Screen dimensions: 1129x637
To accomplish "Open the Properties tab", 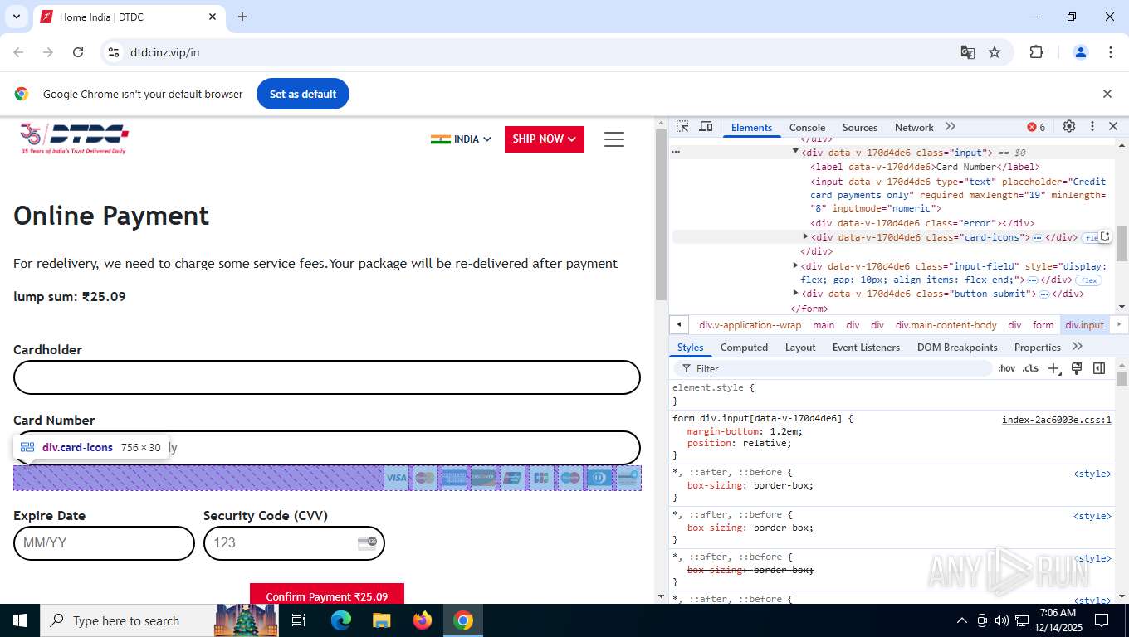I will (1038, 347).
